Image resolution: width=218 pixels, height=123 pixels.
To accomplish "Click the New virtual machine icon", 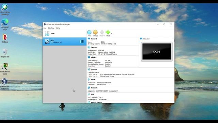I will click(x=89, y=32).
